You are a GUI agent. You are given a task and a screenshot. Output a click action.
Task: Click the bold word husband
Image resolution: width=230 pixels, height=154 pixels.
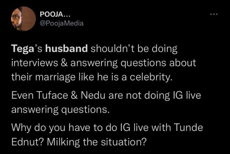point(66,48)
